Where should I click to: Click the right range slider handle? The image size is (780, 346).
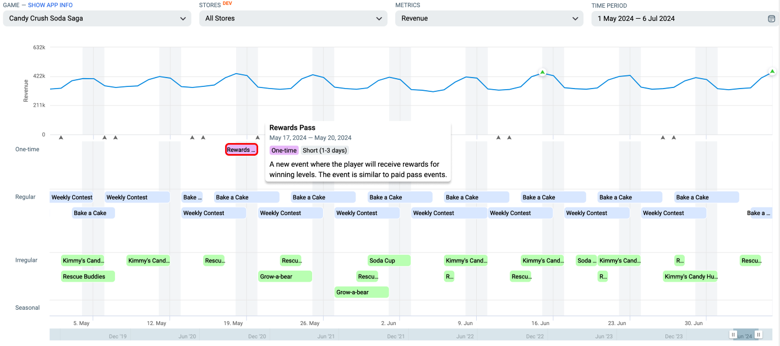[759, 334]
